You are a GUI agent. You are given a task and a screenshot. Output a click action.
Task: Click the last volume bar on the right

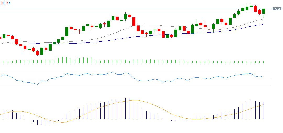point(264,62)
